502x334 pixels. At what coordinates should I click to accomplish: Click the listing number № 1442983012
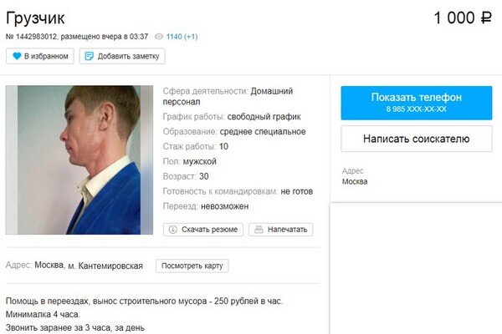click(x=31, y=37)
